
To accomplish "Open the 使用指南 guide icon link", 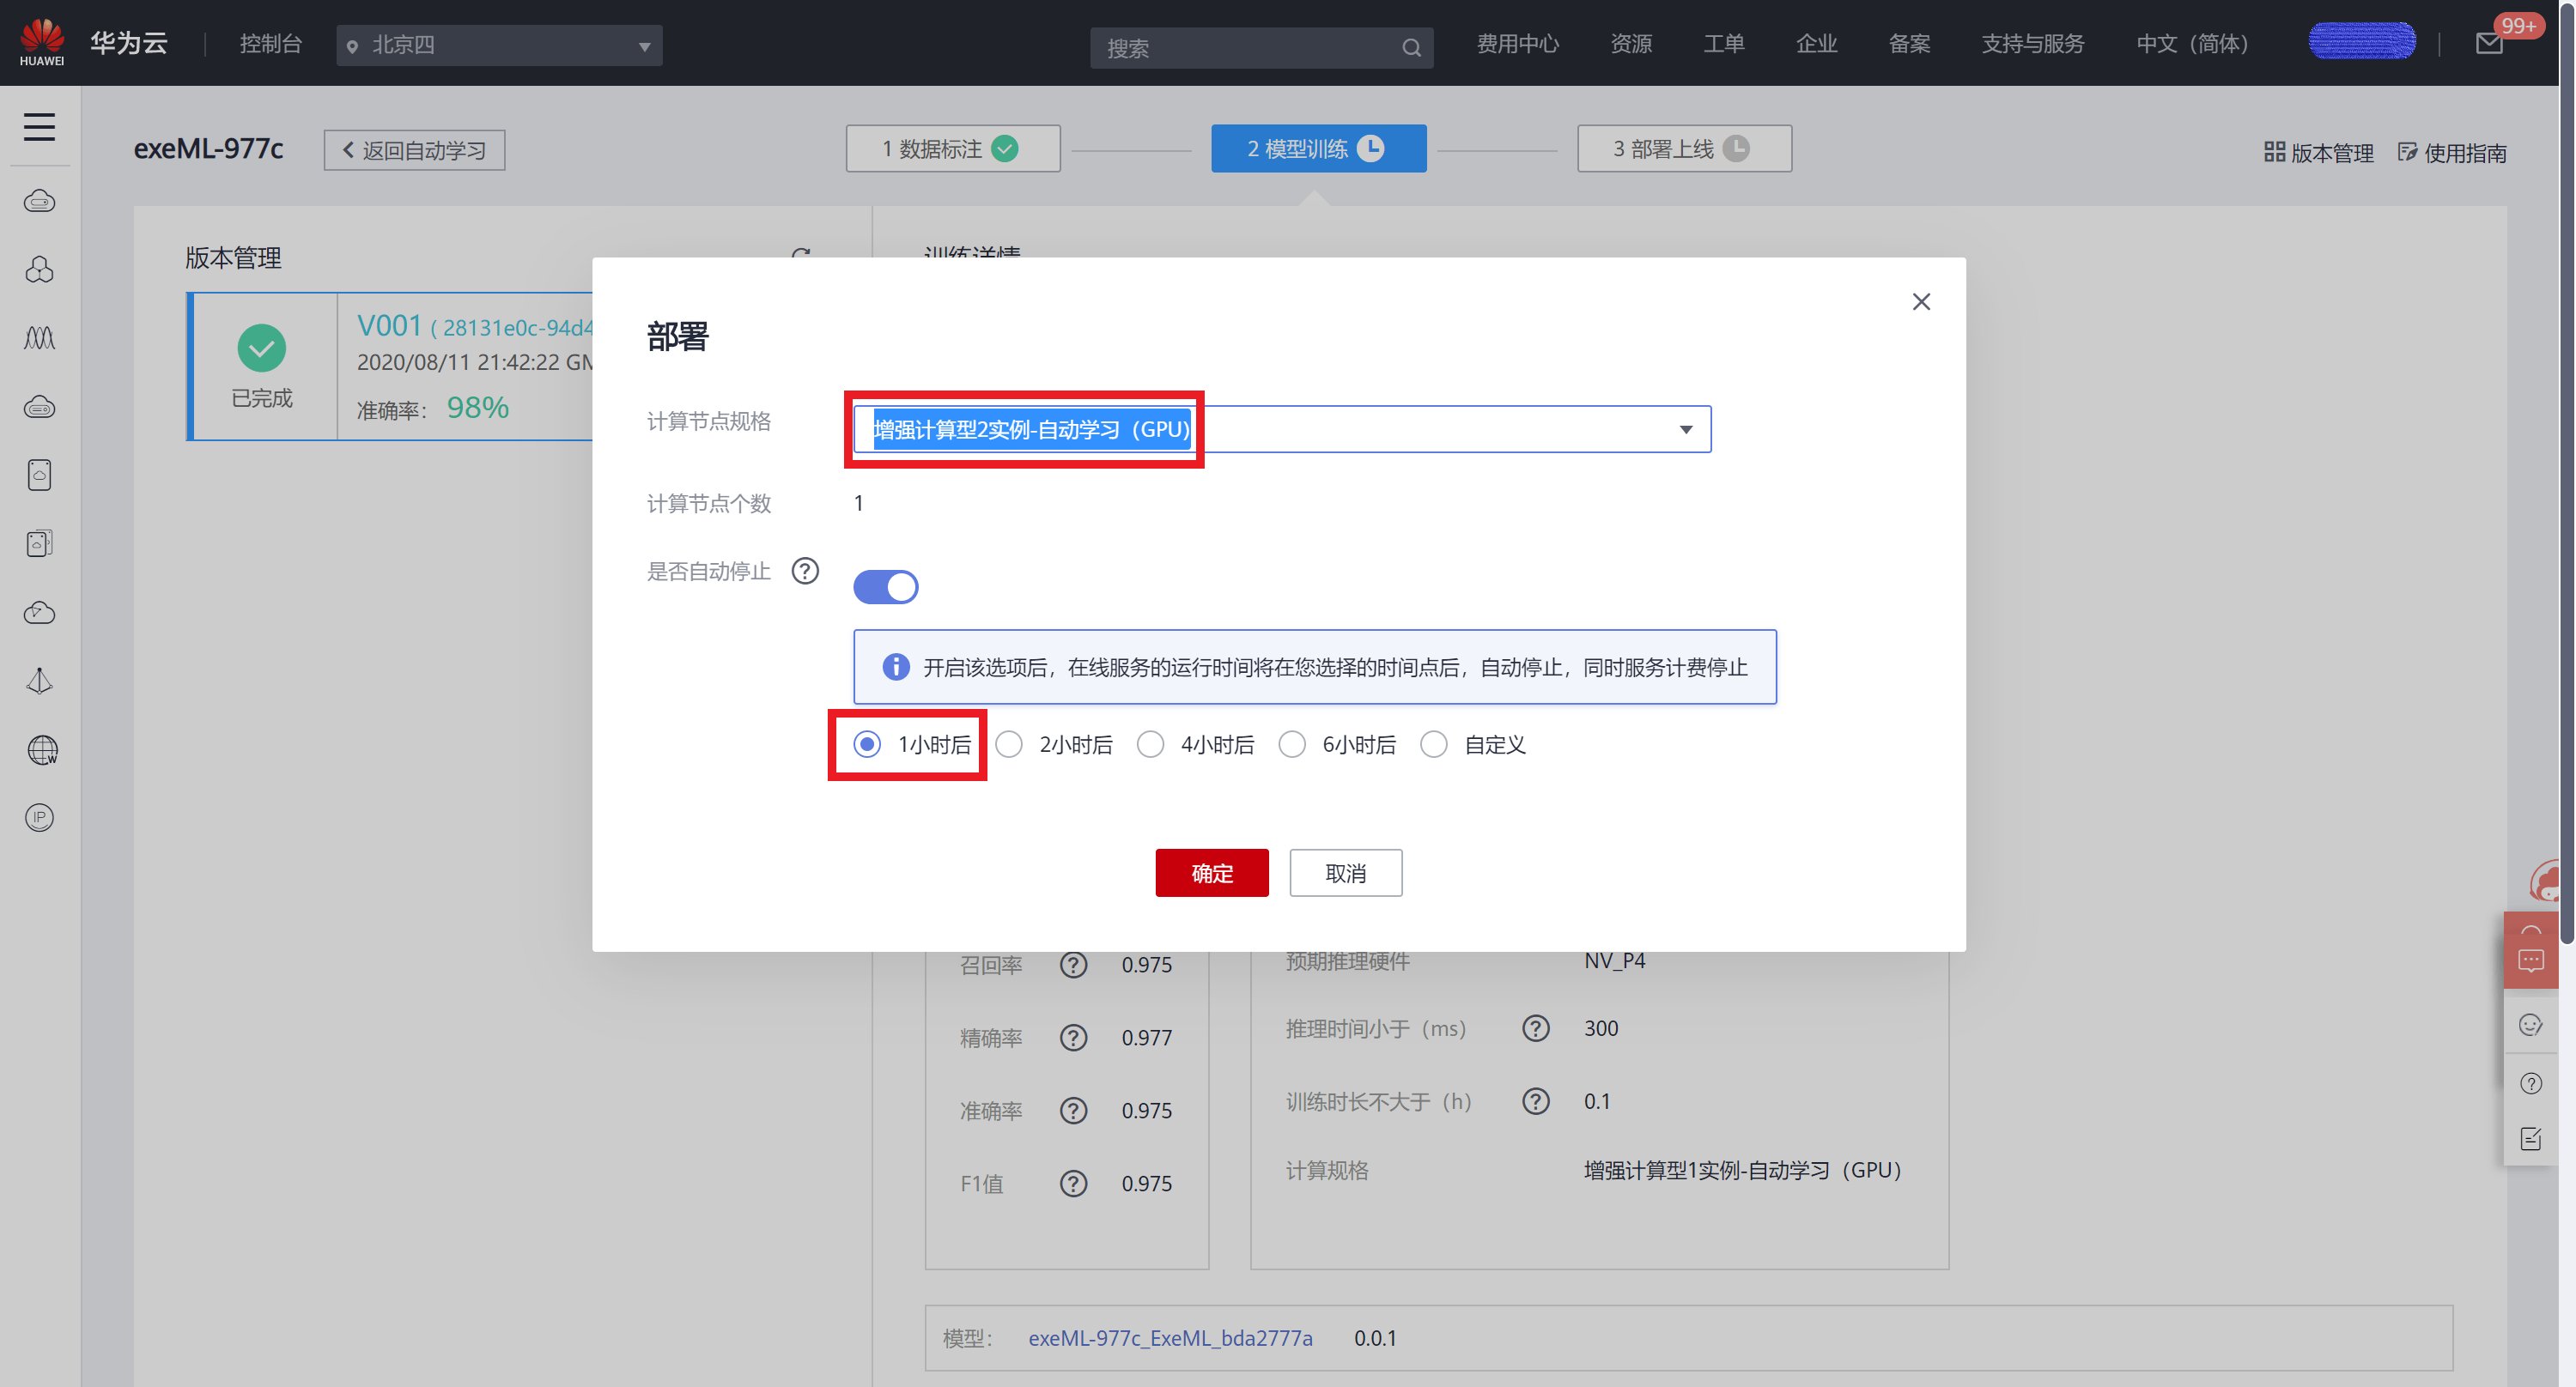I will (x=2452, y=153).
